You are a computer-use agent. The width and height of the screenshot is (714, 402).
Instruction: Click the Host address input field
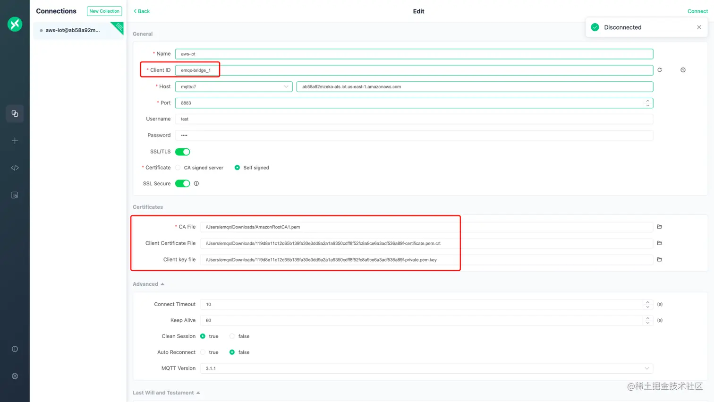point(475,86)
